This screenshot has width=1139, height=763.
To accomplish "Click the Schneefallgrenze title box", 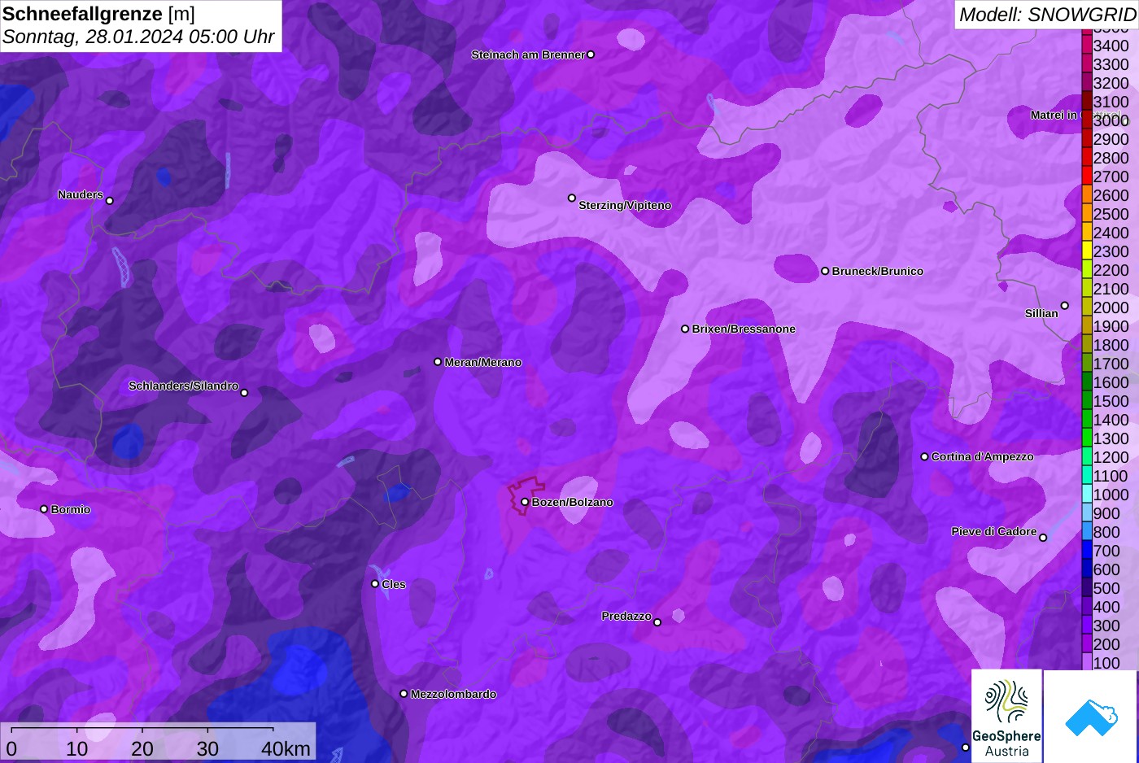I will pos(141,25).
